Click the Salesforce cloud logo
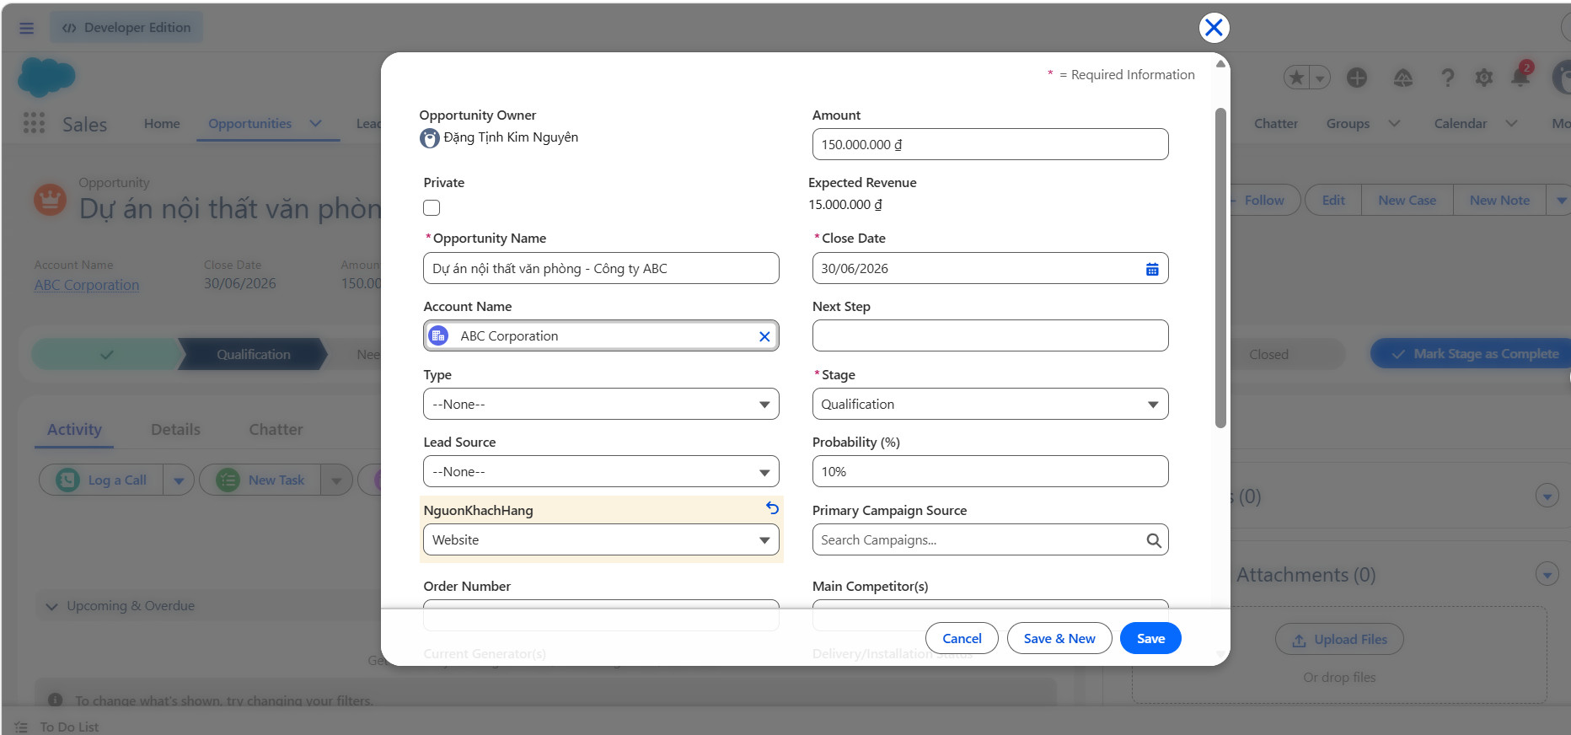Screen dimensions: 1571x735 [46, 78]
